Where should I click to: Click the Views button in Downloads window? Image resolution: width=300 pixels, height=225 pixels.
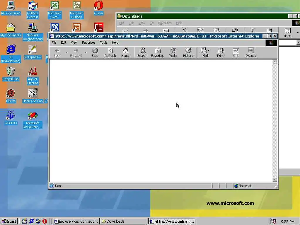[x=287, y=33]
